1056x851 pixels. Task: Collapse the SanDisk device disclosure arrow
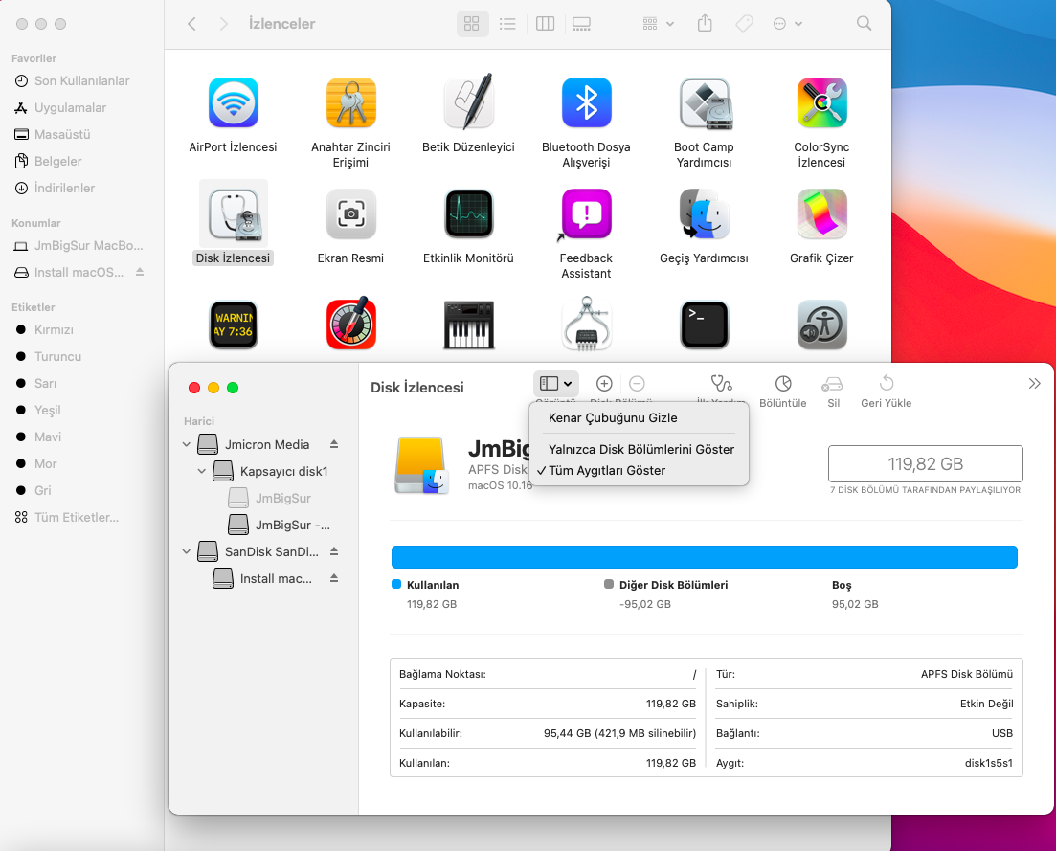[186, 551]
